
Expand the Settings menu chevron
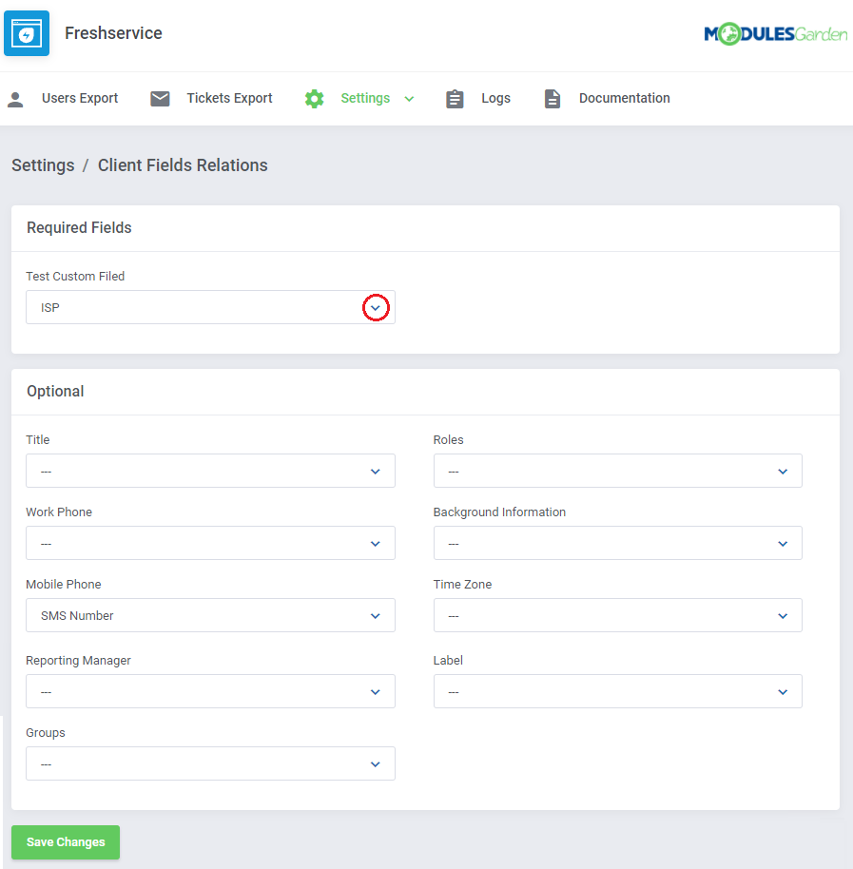[409, 99]
